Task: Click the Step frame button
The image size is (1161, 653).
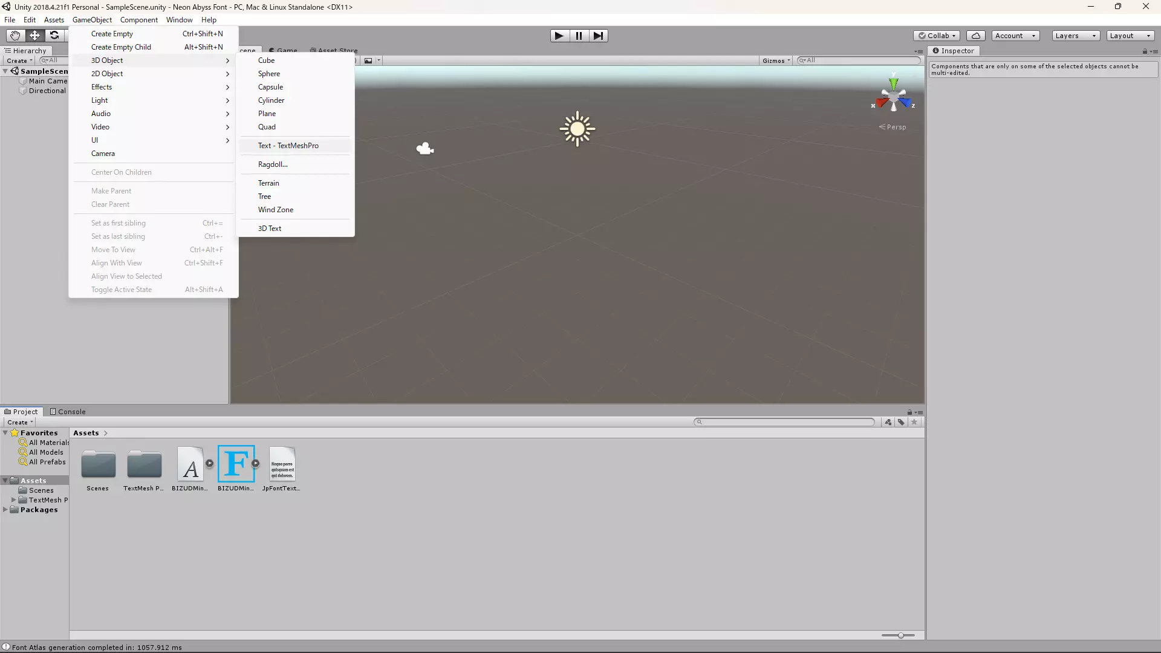Action: [x=598, y=36]
